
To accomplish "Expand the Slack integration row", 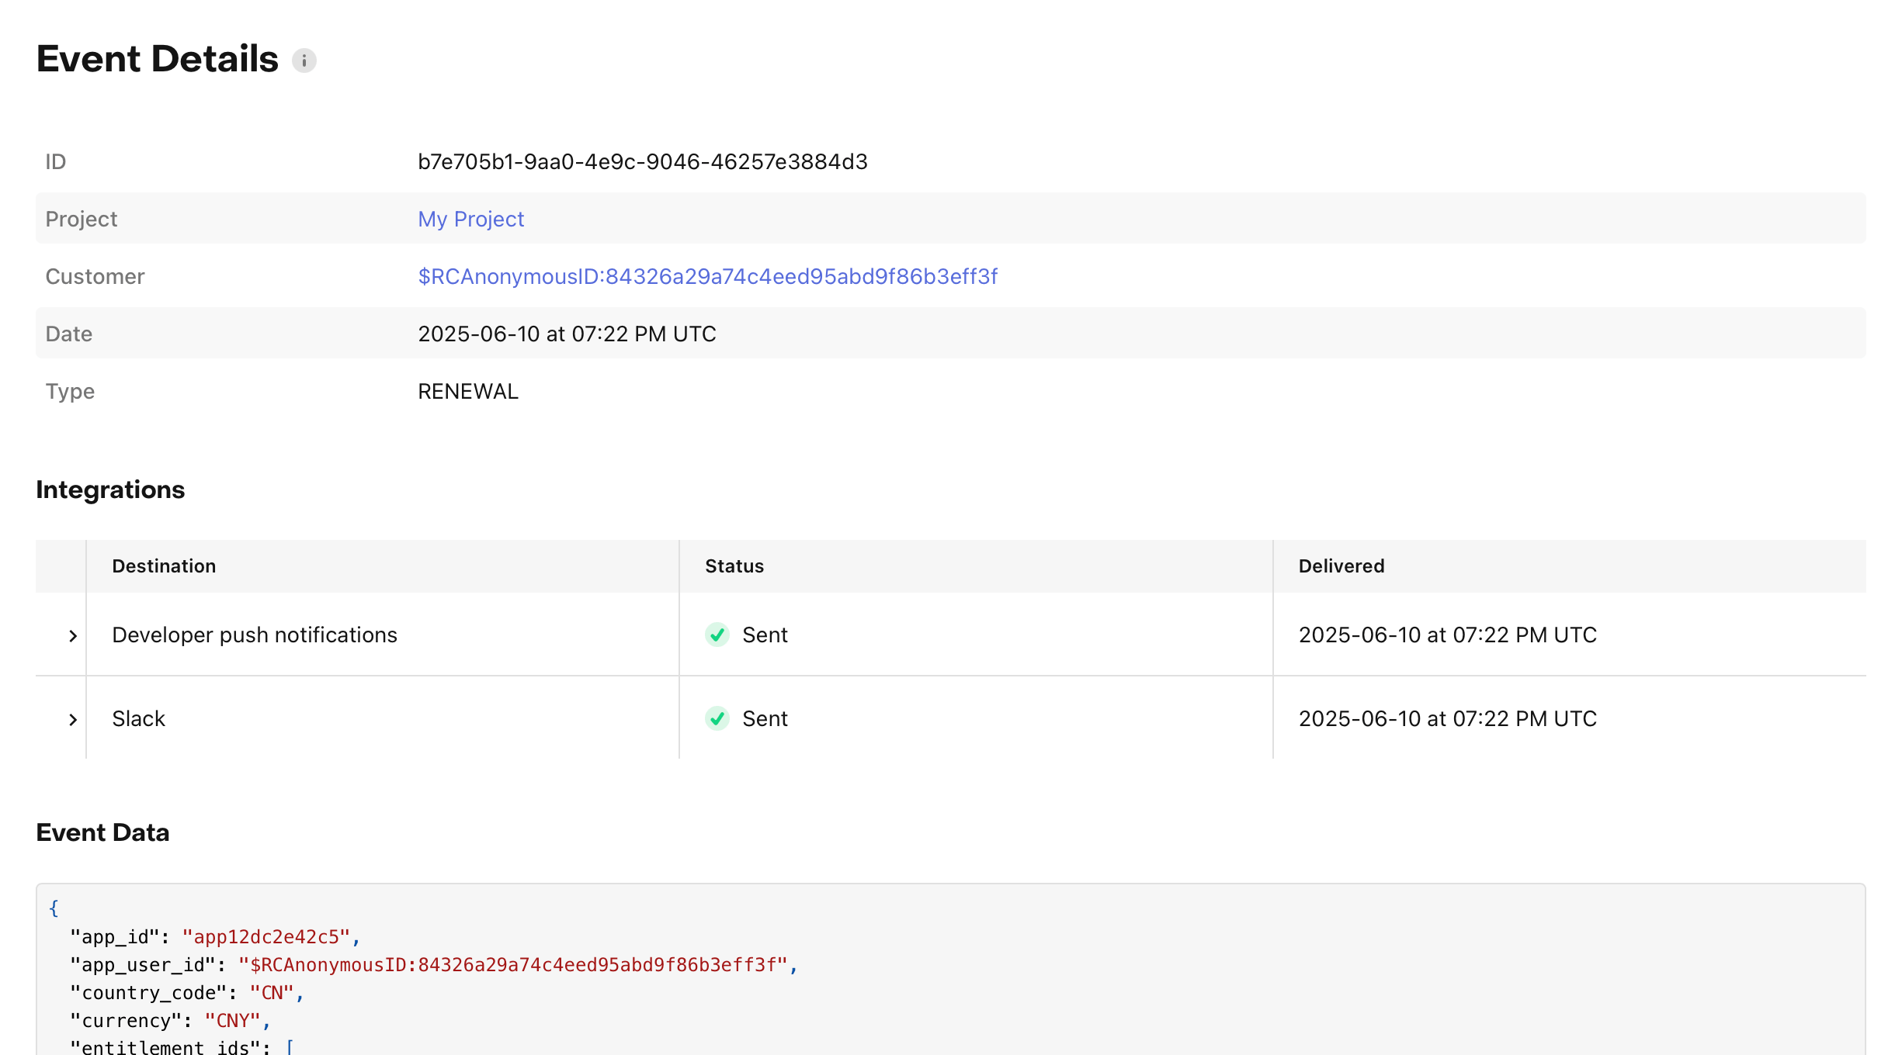I will click(x=72, y=720).
